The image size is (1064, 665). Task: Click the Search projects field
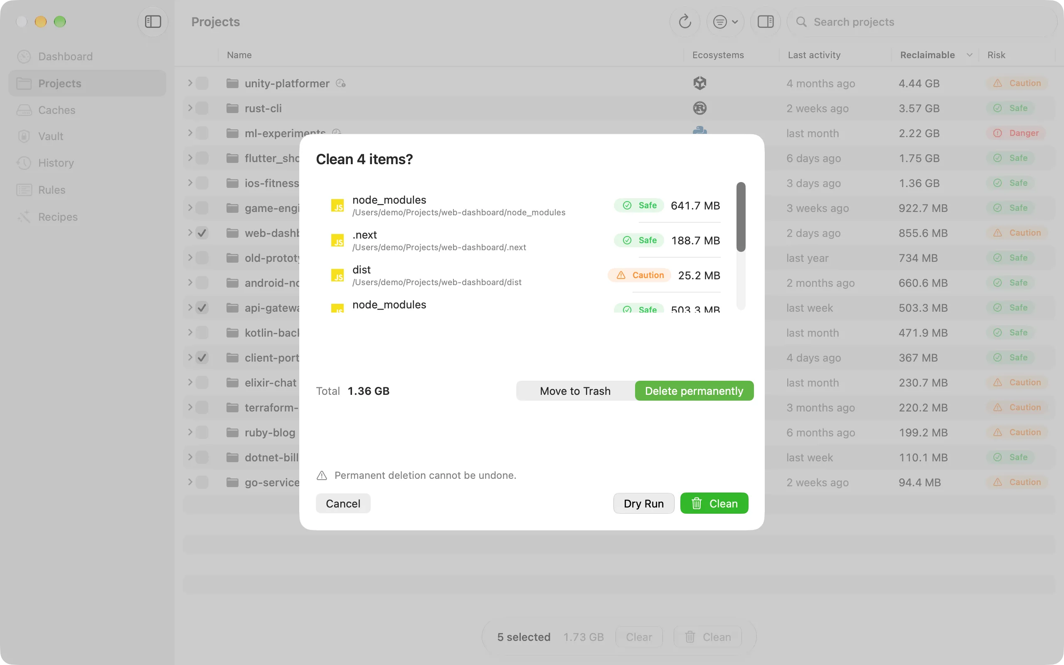[921, 22]
